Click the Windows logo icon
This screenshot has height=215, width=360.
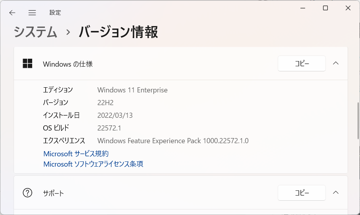[x=27, y=63]
